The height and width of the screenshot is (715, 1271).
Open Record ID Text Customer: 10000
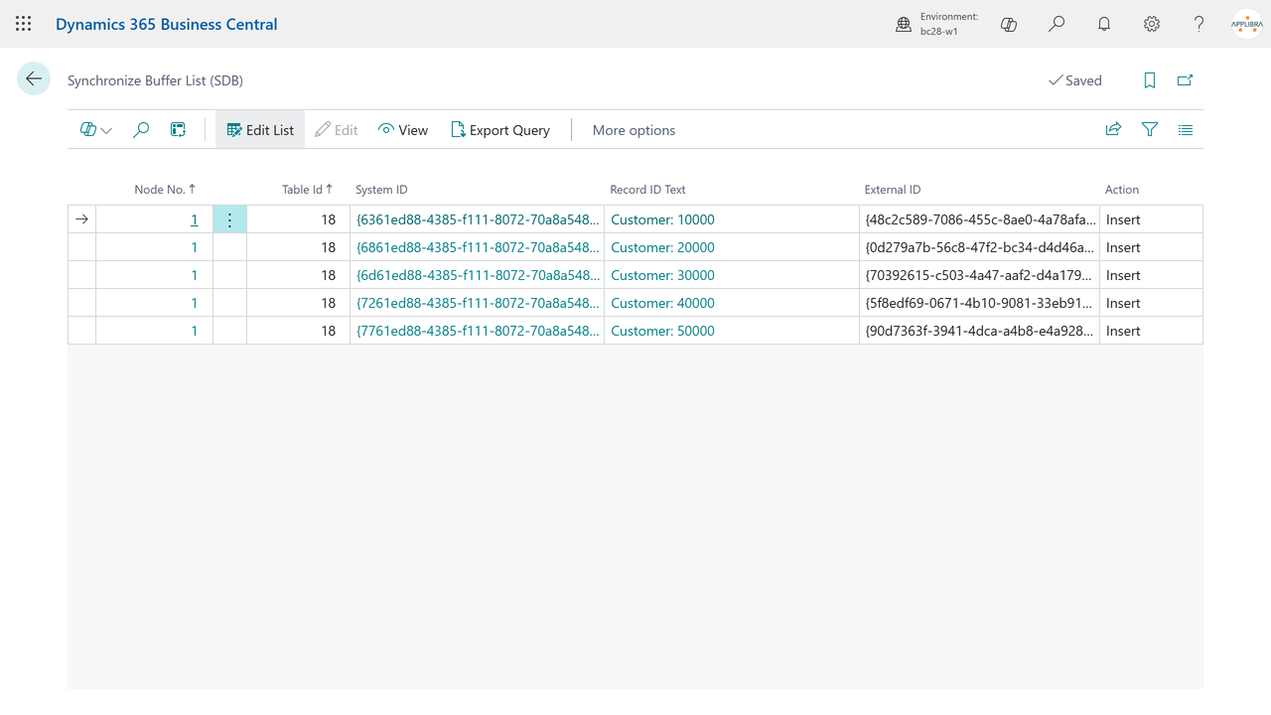click(662, 219)
